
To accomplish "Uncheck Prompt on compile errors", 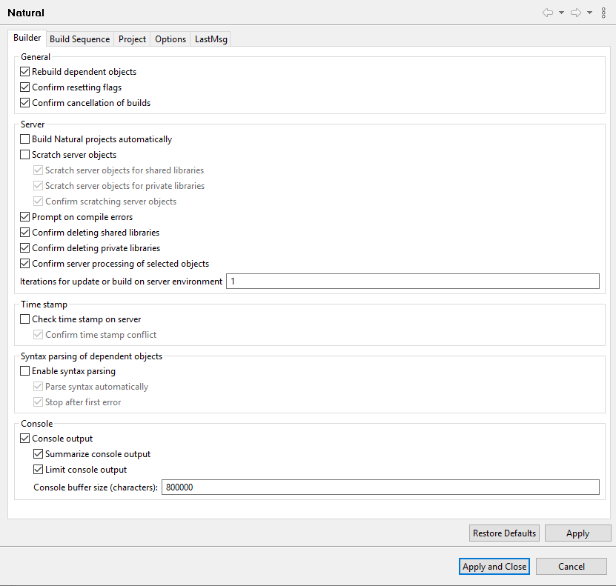I will (25, 217).
